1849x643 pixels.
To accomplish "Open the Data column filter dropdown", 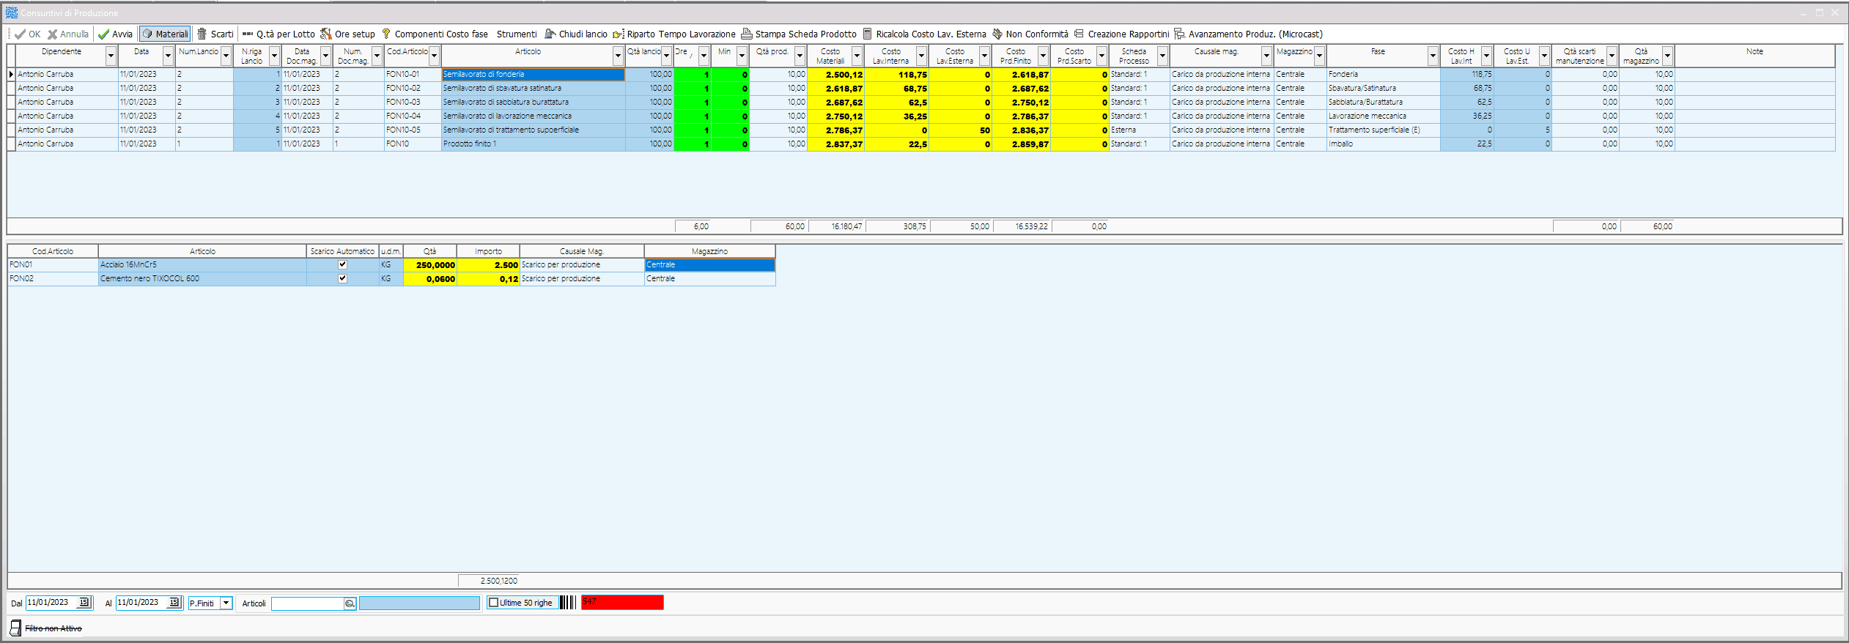I will click(x=168, y=56).
